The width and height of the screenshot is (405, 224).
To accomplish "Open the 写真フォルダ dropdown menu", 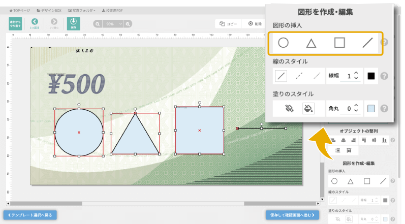I will [83, 10].
